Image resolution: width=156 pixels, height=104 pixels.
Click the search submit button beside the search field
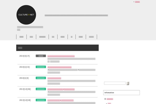[128, 83]
